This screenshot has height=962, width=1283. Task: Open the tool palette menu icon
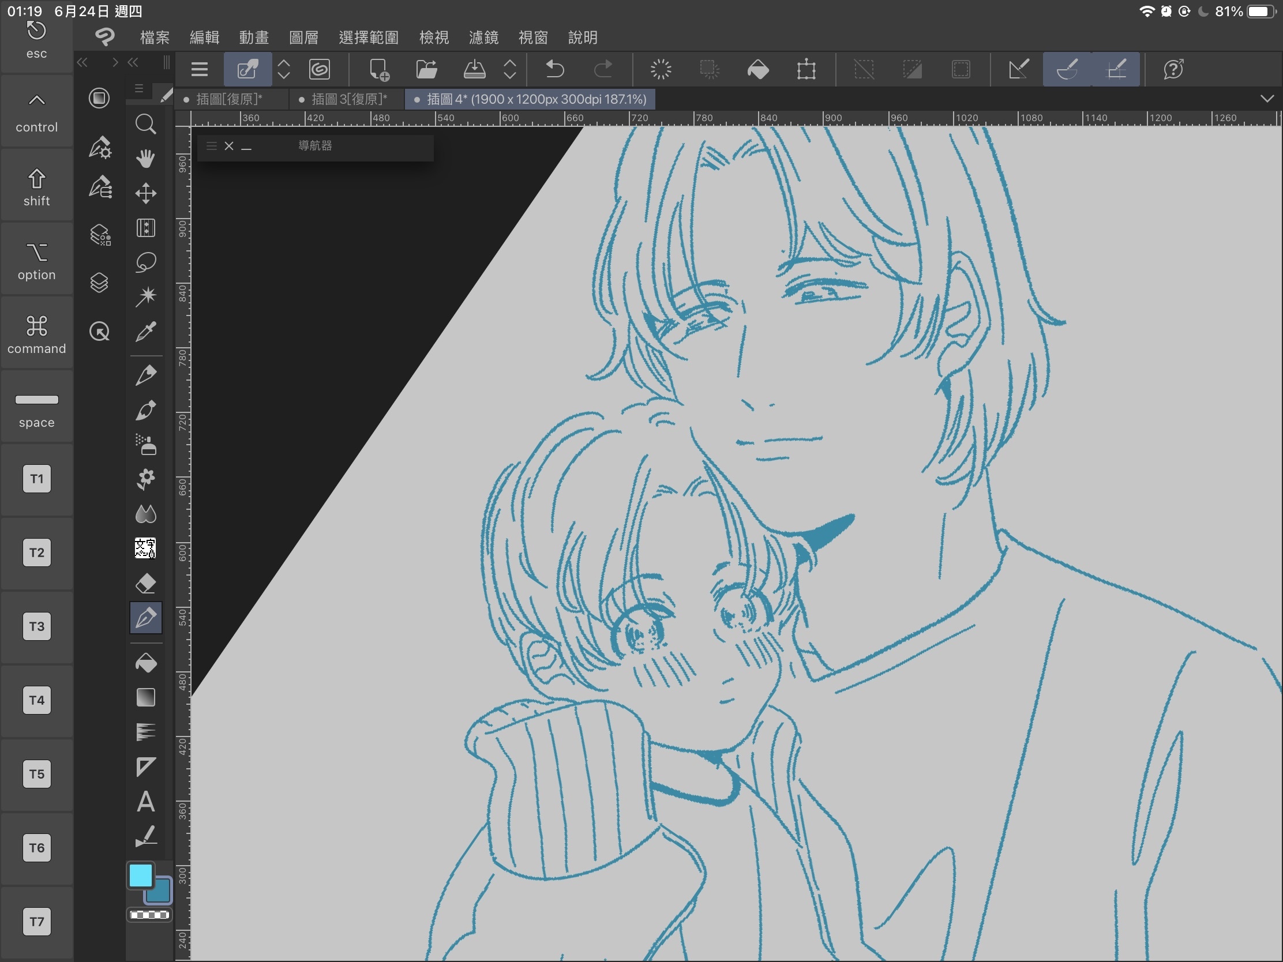click(139, 89)
